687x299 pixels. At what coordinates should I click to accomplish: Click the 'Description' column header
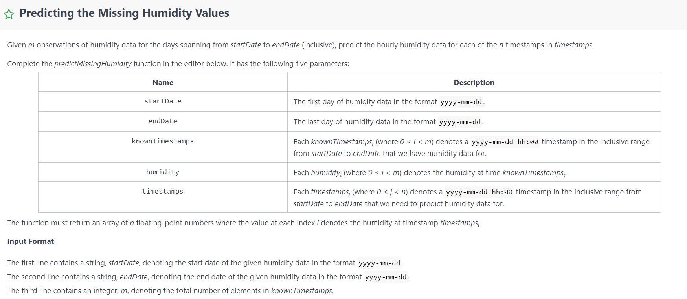point(474,82)
